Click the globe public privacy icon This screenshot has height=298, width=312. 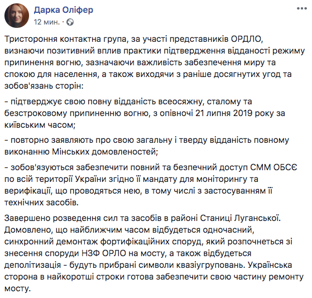tap(70, 22)
